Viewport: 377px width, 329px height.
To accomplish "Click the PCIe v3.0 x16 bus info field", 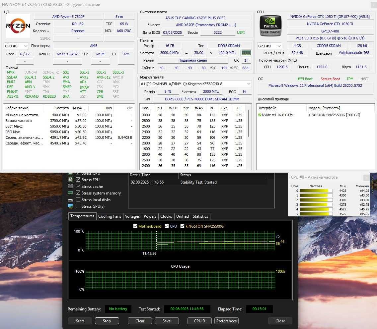I will (x=330, y=38).
